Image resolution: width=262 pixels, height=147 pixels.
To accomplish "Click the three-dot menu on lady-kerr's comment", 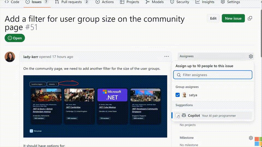I will [166, 57].
